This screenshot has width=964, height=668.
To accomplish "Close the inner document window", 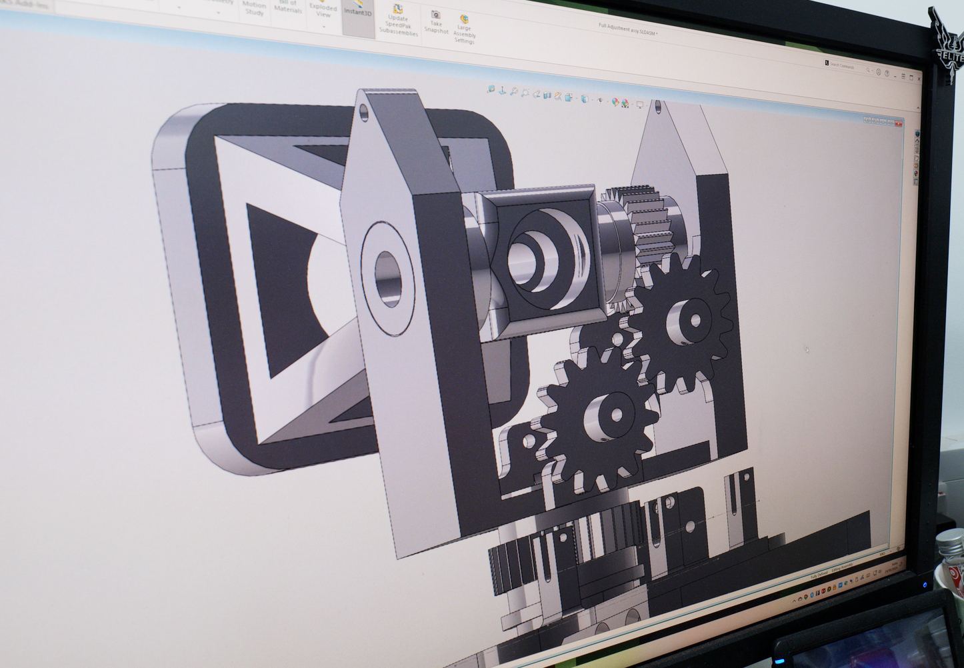I will coord(899,123).
